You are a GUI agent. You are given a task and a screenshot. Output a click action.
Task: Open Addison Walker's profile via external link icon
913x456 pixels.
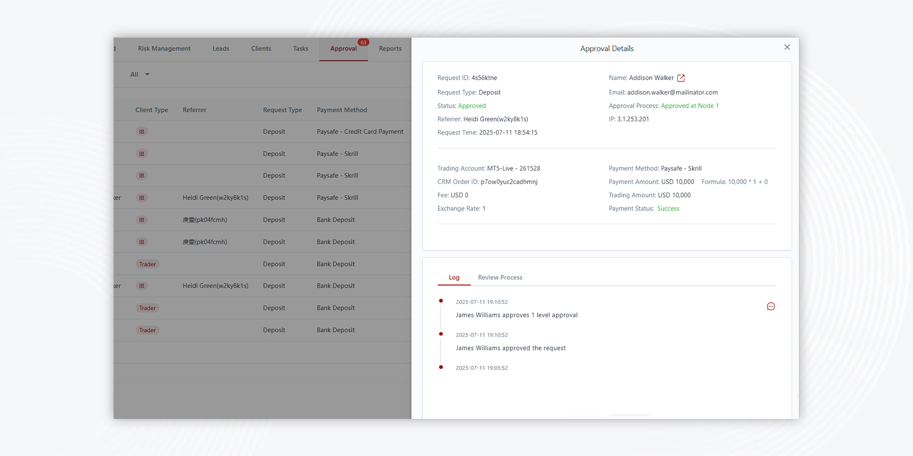(681, 78)
